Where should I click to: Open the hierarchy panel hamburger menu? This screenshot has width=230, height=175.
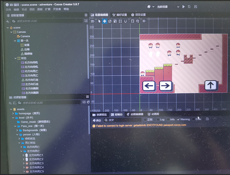tap(86, 15)
